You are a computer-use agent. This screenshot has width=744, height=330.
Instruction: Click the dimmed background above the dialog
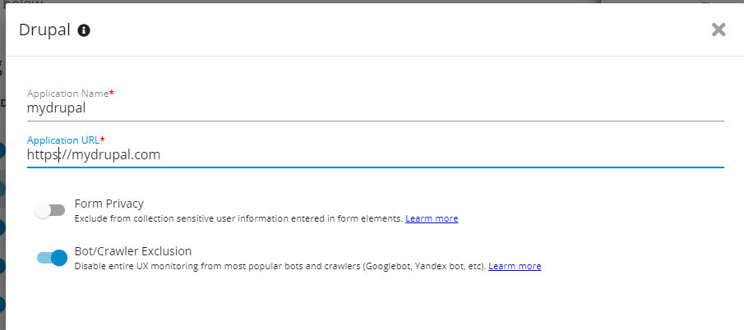pyautogui.click(x=329, y=2)
